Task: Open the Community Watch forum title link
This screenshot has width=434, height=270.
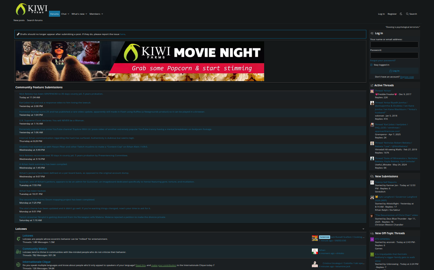Action: pos(35,249)
